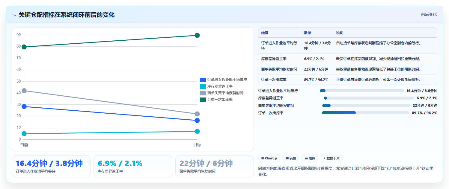
Task: Select the 数据卡片 tag
Action: [x=332, y=158]
